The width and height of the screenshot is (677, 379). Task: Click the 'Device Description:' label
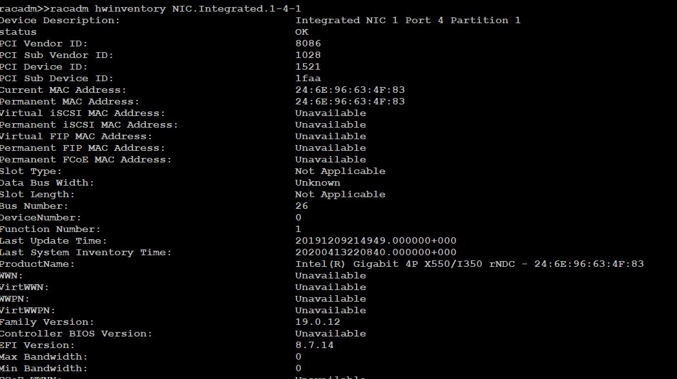[60, 20]
